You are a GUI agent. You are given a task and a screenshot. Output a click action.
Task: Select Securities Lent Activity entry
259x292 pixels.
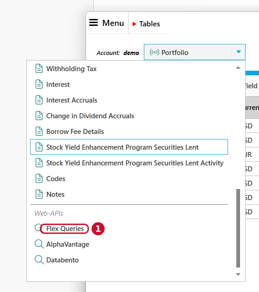tap(135, 163)
